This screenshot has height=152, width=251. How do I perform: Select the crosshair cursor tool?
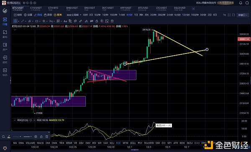(x=15, y=21)
